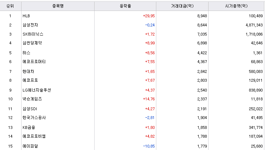The width and height of the screenshot is (265, 150).
Task: Click LG에너지솔루션 trading value 2,540
Action: tap(202, 90)
